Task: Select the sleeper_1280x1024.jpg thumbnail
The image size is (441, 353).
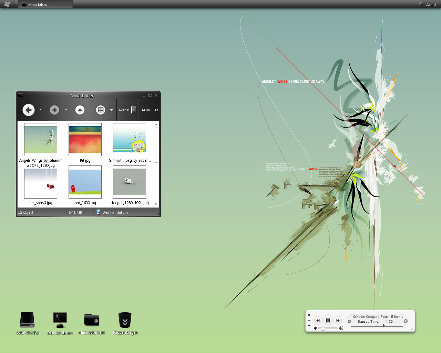Action: [x=130, y=182]
